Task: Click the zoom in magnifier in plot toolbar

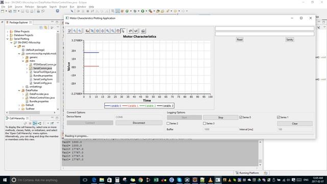Action: [108, 31]
